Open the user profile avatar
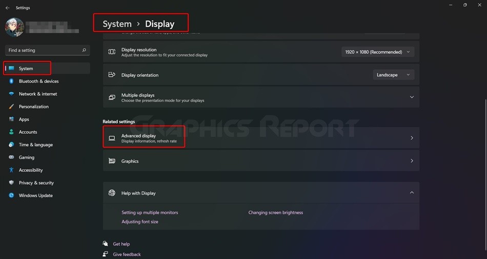 tap(14, 27)
